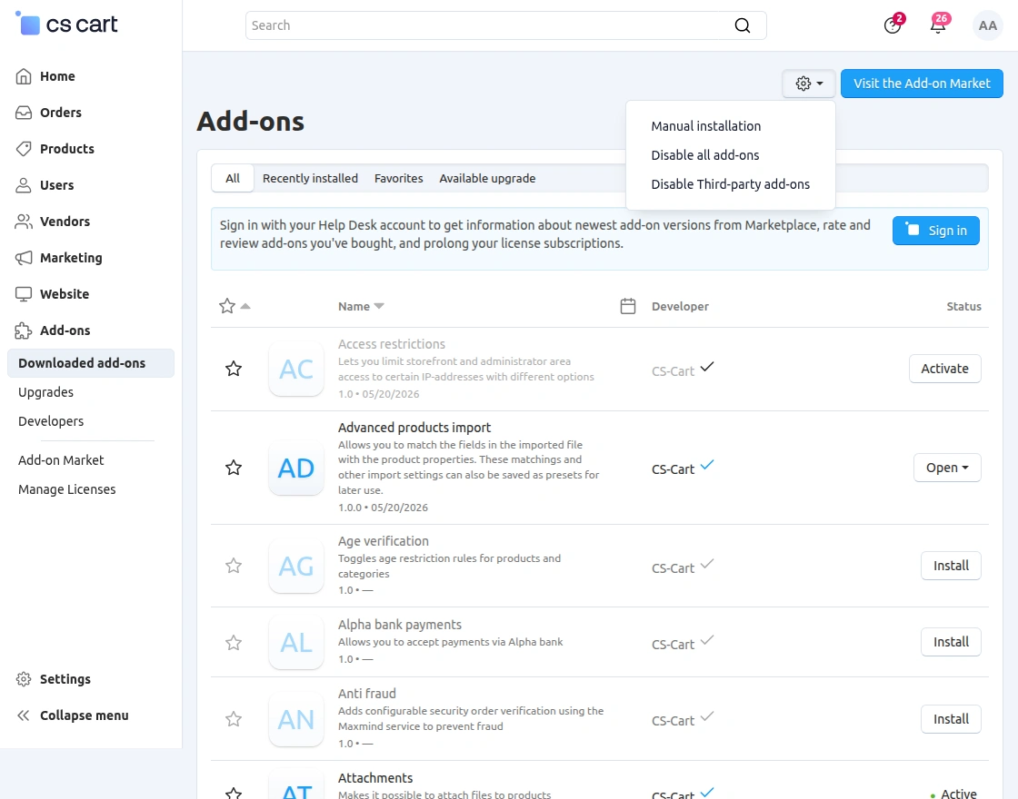Favorite the Alpha bank payments star
1018x799 pixels.
234,643
